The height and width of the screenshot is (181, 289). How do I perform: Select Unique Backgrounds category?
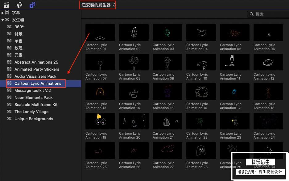(x=34, y=119)
